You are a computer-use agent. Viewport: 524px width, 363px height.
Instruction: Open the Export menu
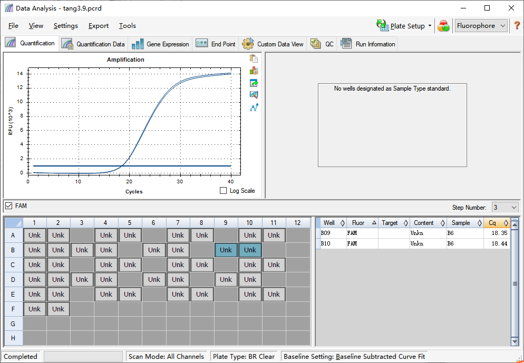coord(98,26)
